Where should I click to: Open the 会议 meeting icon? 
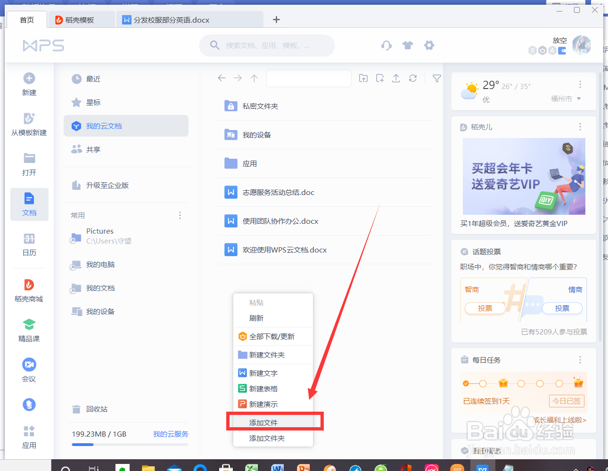29,370
